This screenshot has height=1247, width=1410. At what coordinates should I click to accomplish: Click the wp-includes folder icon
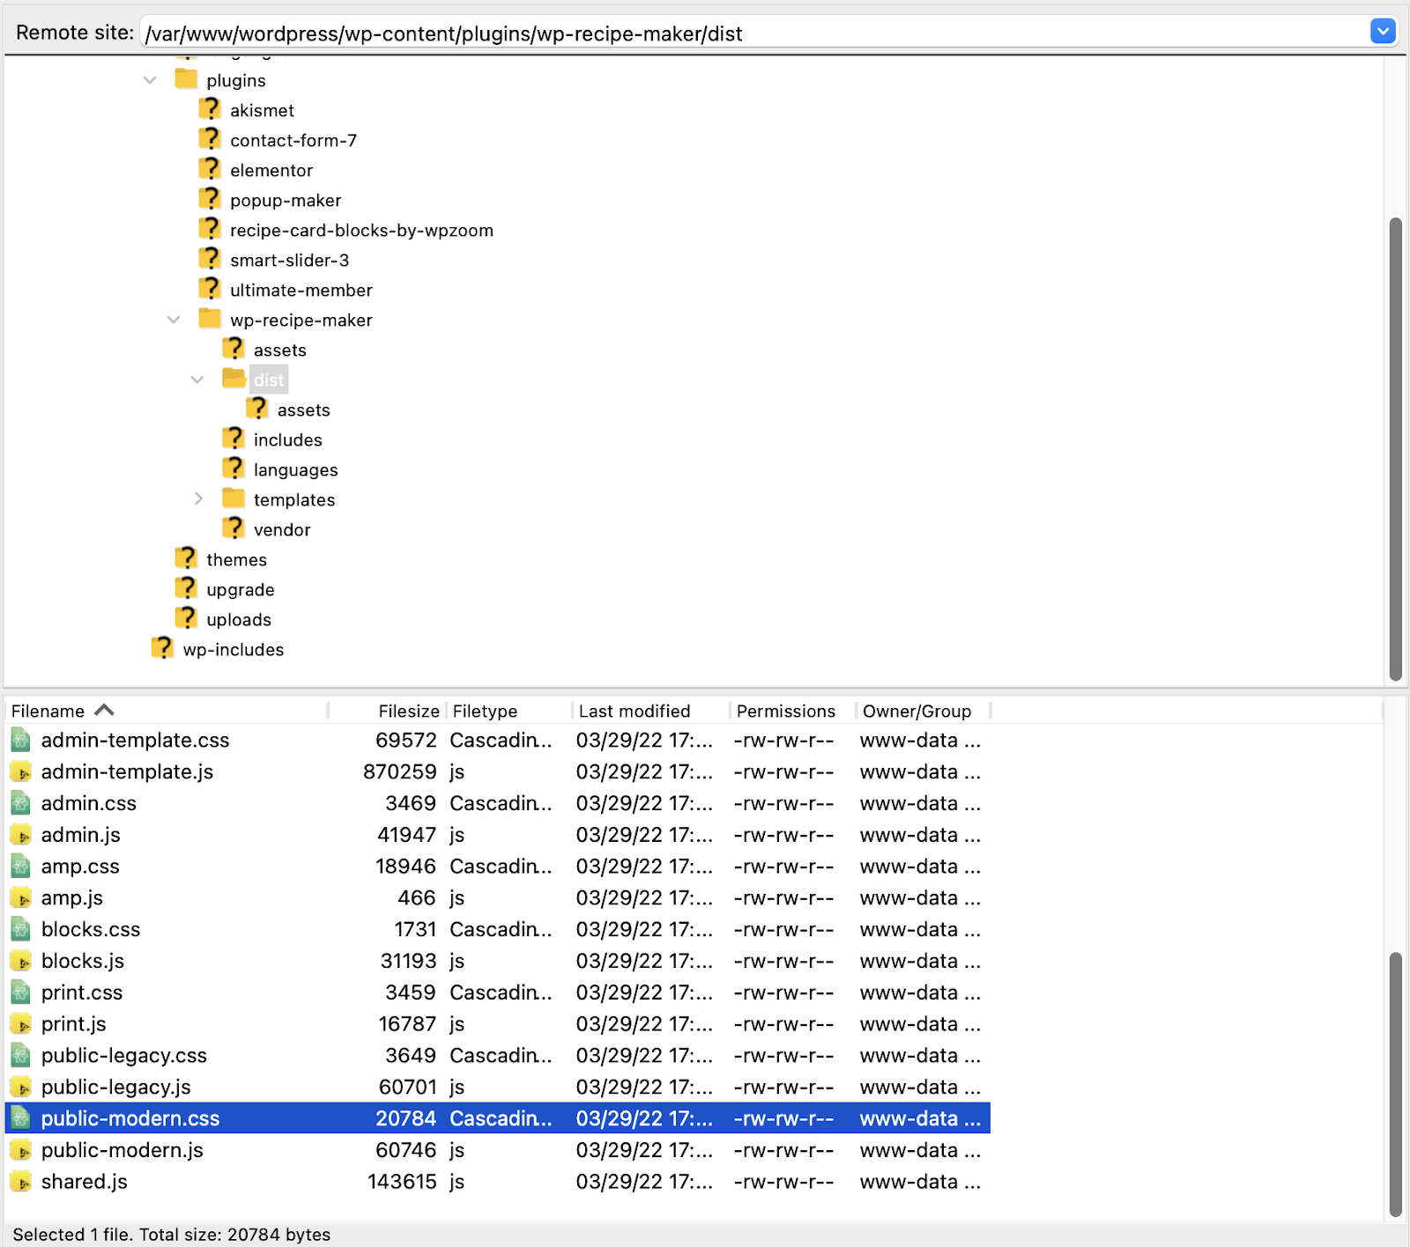pyautogui.click(x=162, y=648)
